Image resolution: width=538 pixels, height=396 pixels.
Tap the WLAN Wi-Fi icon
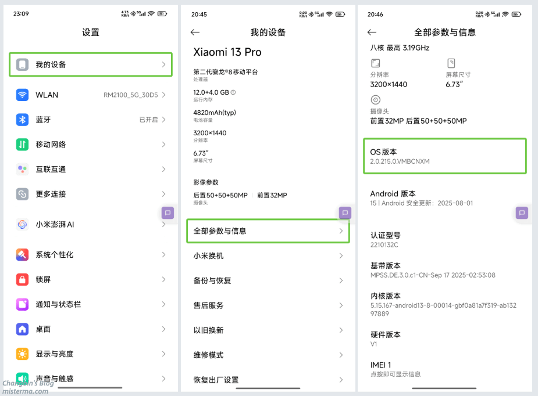pos(22,95)
